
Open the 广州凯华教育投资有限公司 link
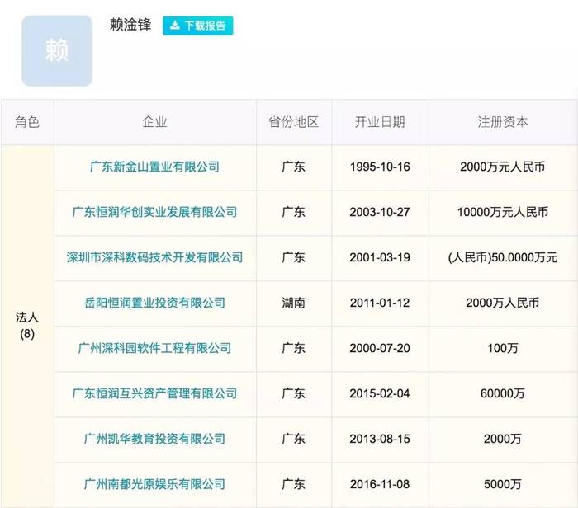pyautogui.click(x=155, y=439)
